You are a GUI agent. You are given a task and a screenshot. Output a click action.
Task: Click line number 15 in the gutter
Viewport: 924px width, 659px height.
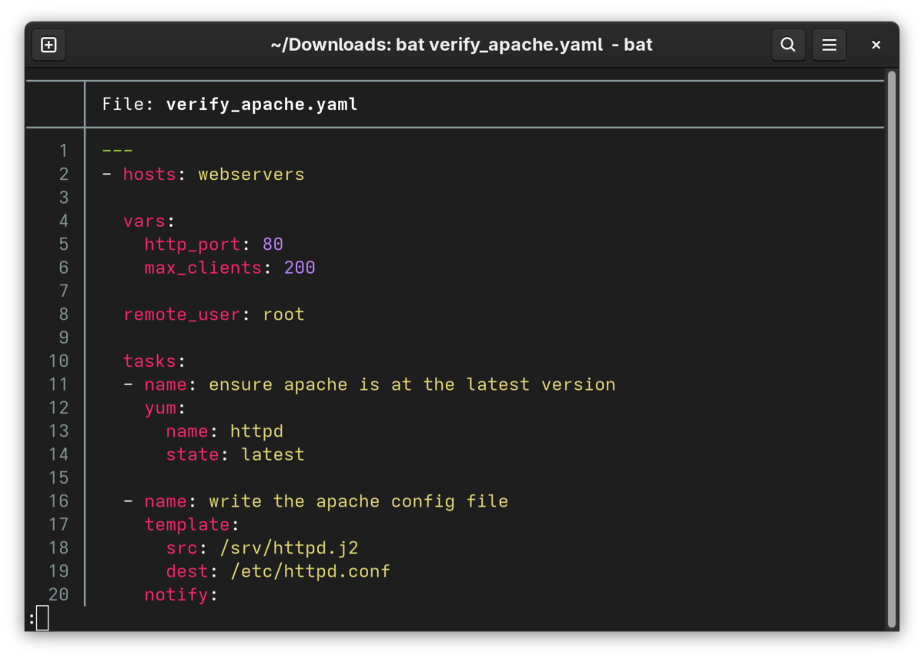(59, 478)
